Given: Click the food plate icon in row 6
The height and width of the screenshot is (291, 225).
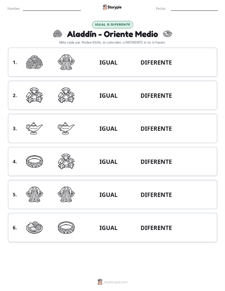Looking at the screenshot, I should click(x=34, y=228).
